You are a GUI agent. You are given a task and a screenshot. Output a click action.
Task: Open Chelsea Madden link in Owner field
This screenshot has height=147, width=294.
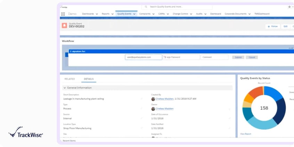(x=165, y=109)
